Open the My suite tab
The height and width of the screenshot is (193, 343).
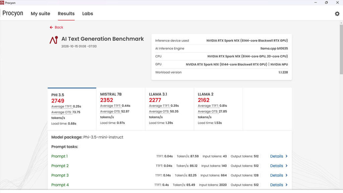coord(41,13)
